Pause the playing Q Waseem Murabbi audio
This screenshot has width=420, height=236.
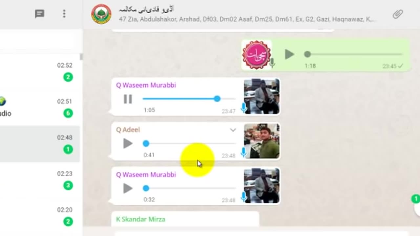pos(128,99)
